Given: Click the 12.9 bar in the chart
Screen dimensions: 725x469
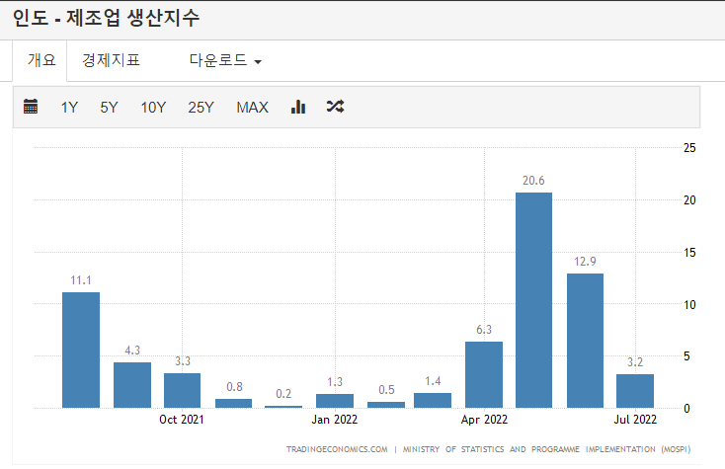Looking at the screenshot, I should 585,341.
